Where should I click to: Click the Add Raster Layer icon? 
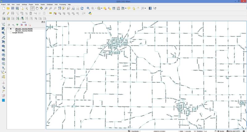[3, 29]
